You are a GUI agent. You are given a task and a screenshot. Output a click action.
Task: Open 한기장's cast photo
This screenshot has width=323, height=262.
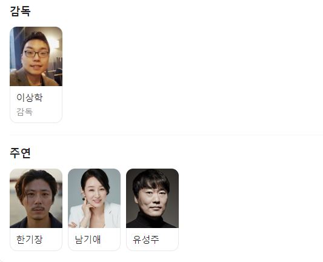pos(36,198)
